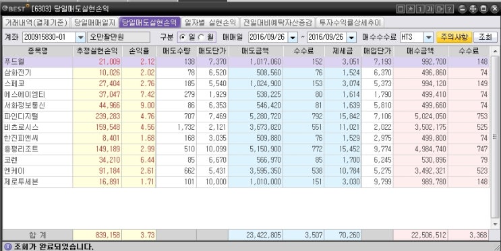This screenshot has width=501, height=251.
Task: Open font size settings via the '가' icon
Action: point(430,9)
